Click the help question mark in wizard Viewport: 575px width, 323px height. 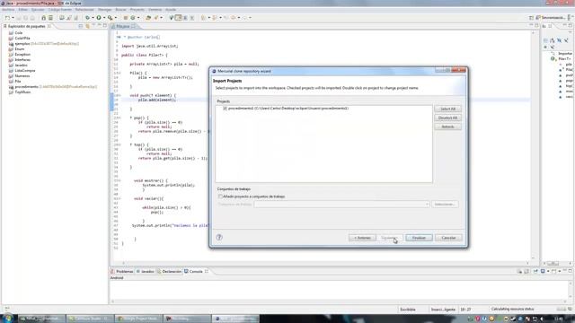(219, 237)
